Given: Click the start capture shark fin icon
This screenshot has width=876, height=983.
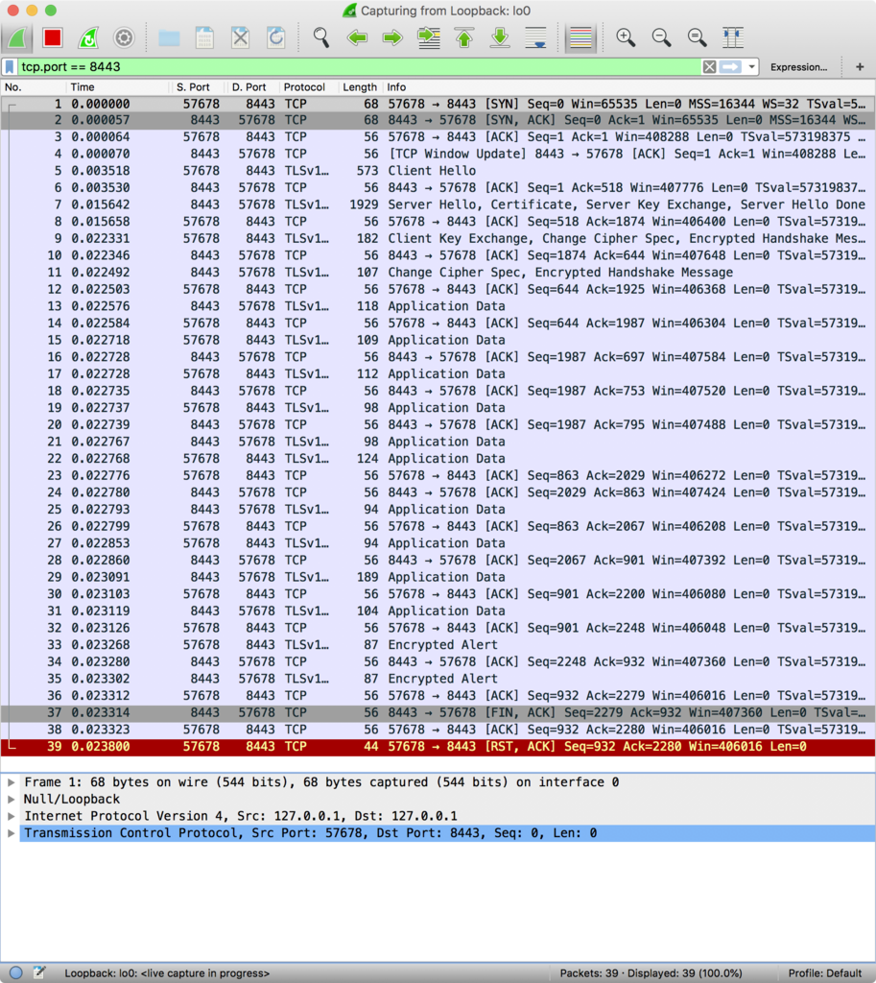Looking at the screenshot, I should point(17,38).
